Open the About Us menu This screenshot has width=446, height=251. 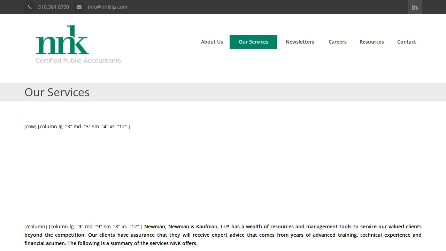[212, 42]
